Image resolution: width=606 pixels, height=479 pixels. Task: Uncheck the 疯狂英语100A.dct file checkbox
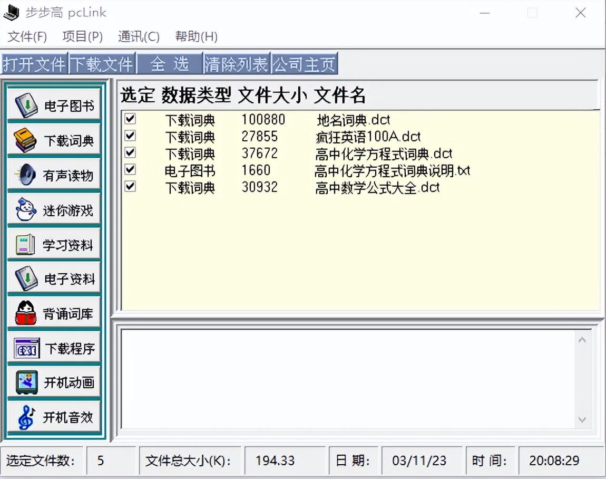[130, 136]
